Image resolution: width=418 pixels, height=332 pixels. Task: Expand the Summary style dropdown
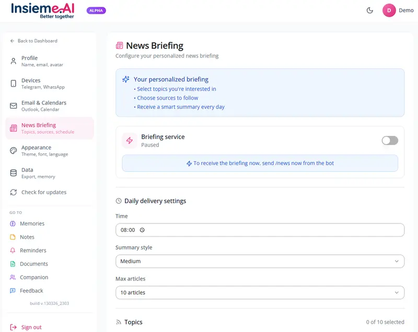(260, 261)
